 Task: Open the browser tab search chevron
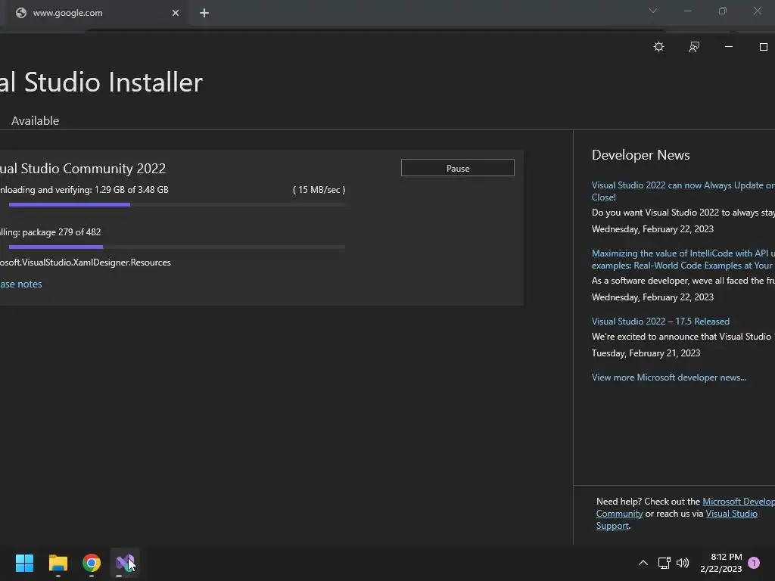click(653, 11)
